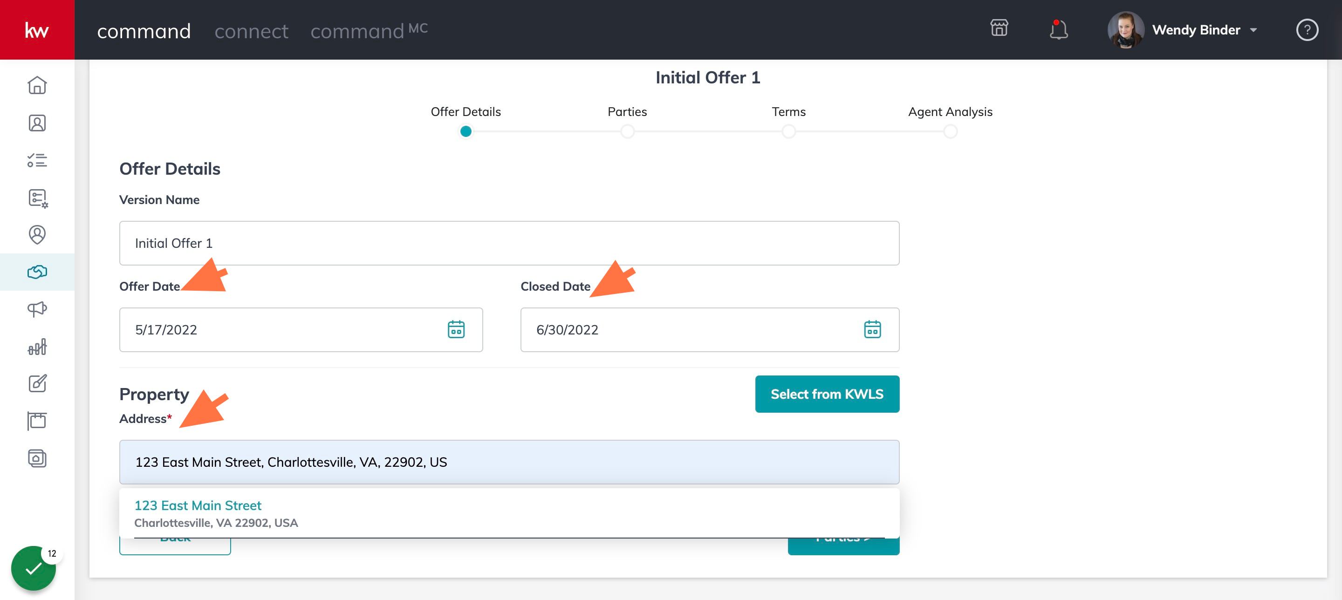Viewport: 1342px width, 600px height.
Task: Open the help question mark icon
Action: point(1307,30)
